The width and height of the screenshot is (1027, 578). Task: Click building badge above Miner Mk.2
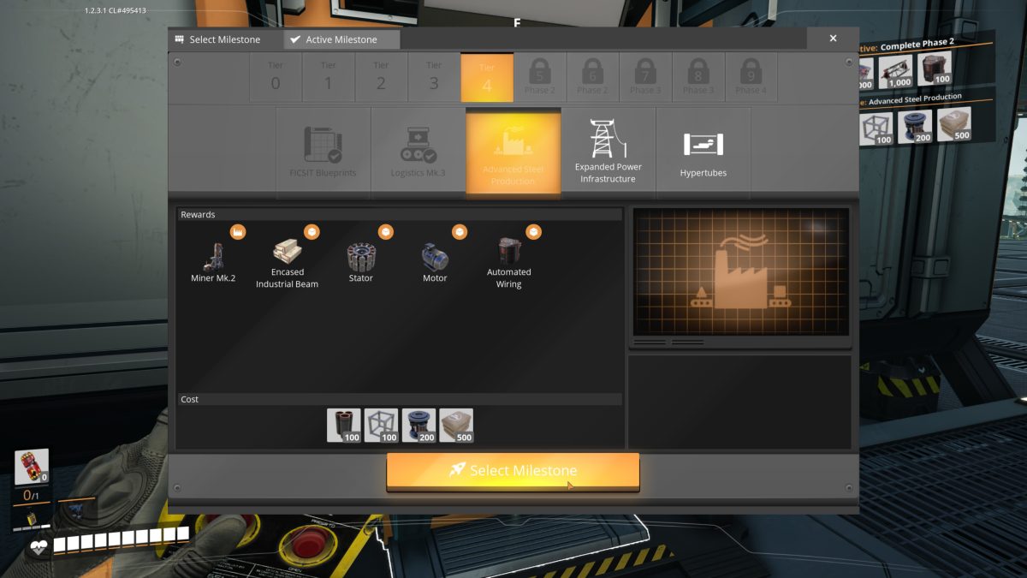click(238, 232)
